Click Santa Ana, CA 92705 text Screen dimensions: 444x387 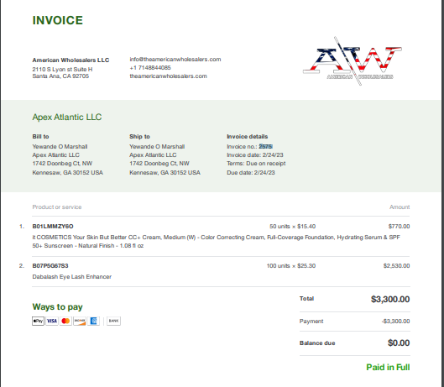click(x=60, y=76)
